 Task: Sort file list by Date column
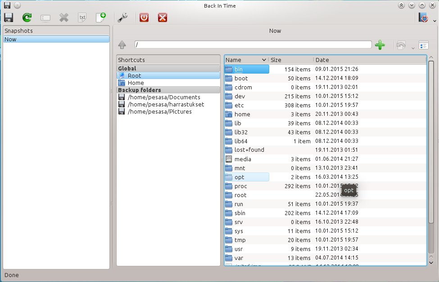(370, 60)
